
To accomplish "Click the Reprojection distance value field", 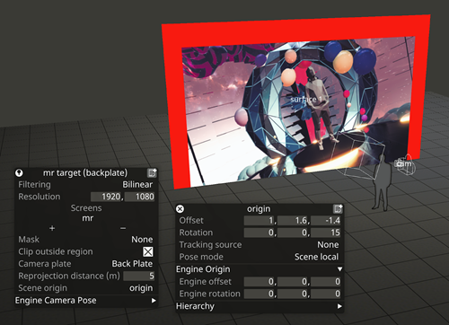I will 139,276.
